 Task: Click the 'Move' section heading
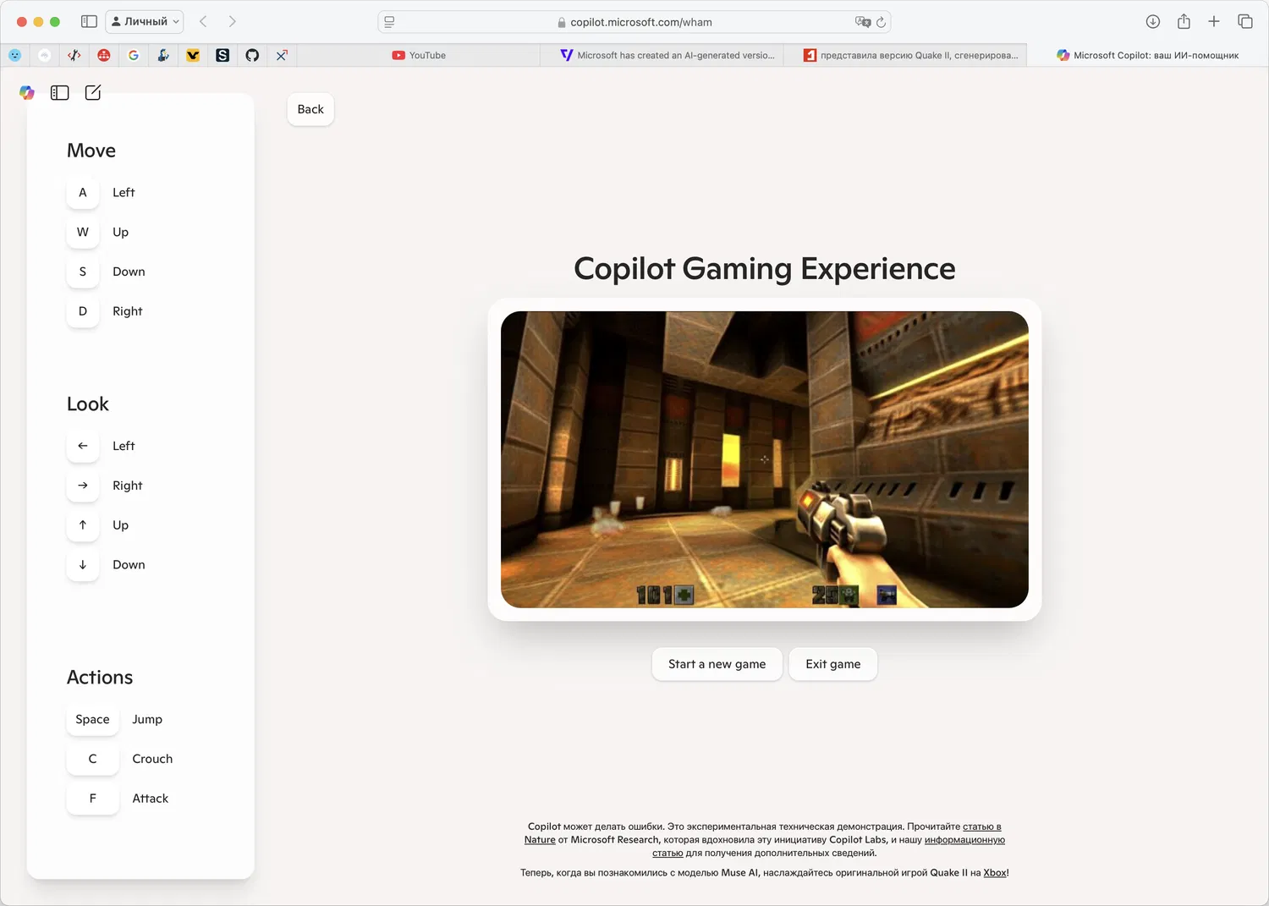(x=91, y=151)
